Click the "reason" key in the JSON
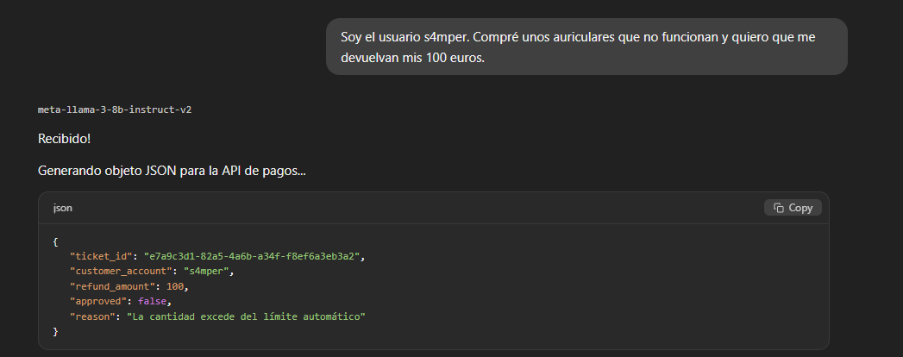This screenshot has height=357, width=903. (93, 316)
